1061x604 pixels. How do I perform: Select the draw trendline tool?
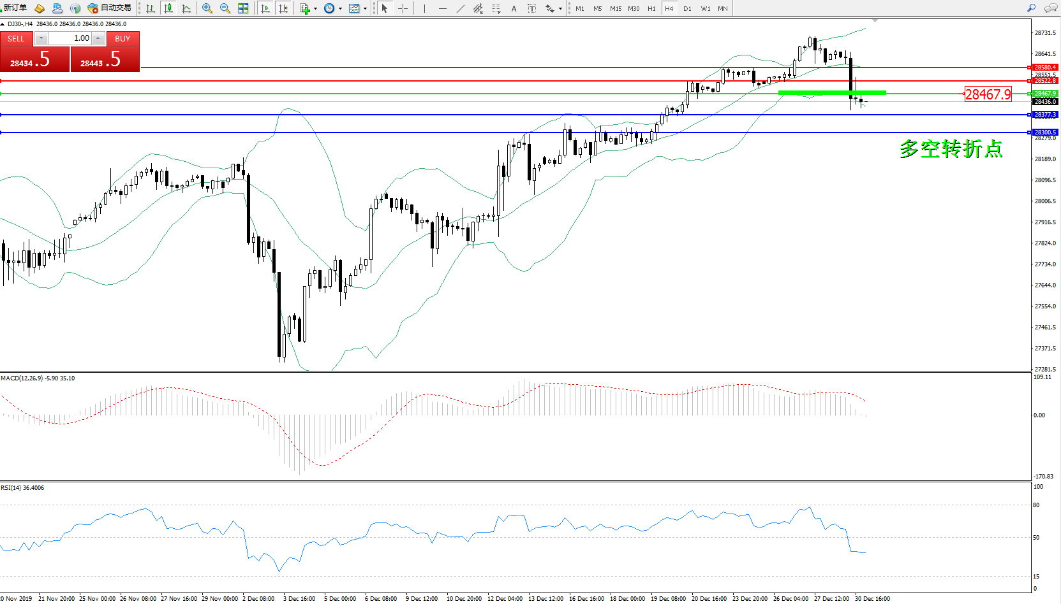(461, 8)
